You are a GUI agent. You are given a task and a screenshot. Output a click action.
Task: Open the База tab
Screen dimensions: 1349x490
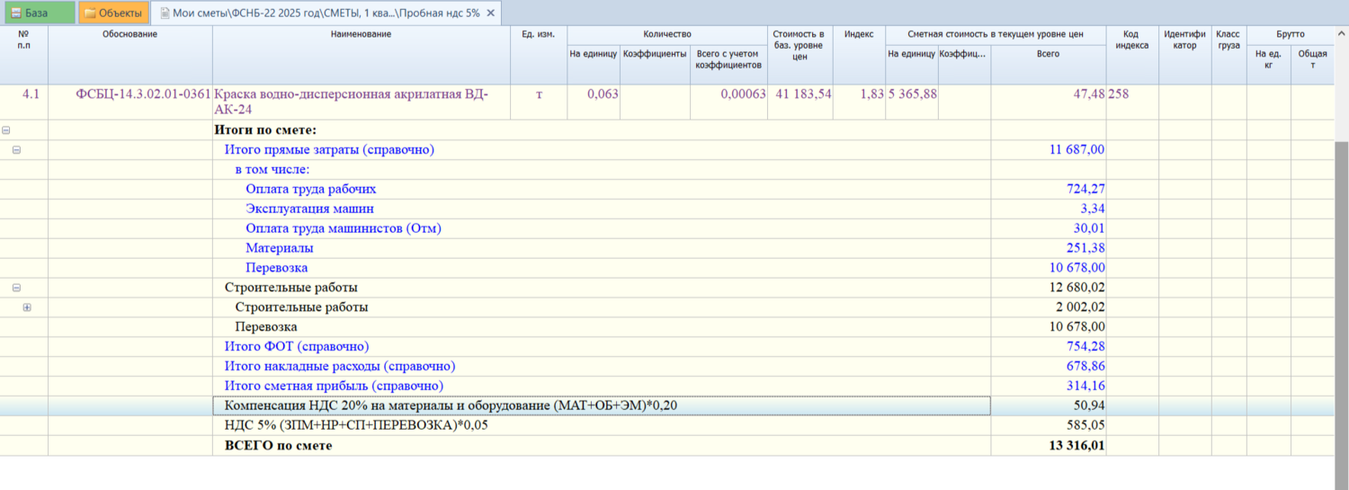(x=37, y=13)
